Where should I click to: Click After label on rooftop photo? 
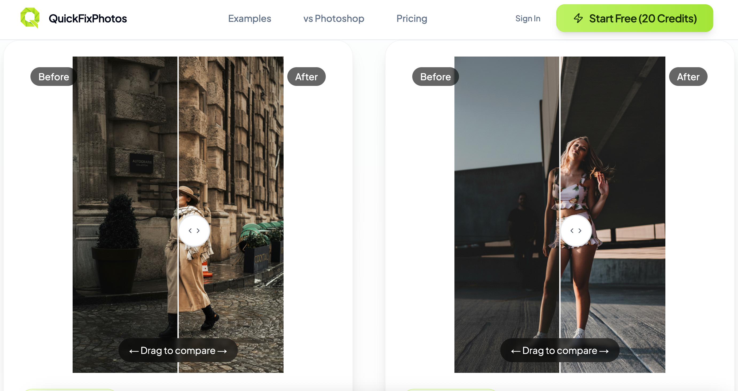[x=688, y=77]
